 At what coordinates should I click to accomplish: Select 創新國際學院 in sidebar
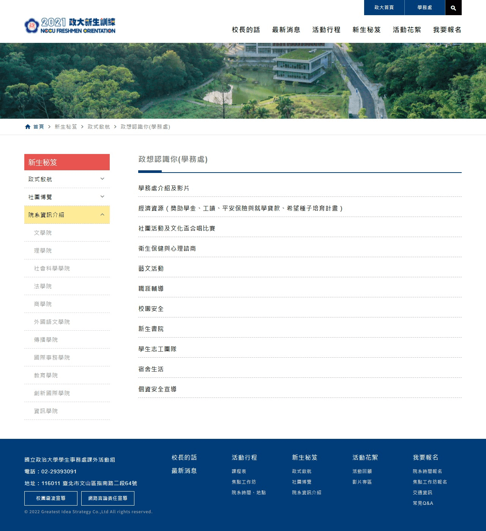coord(67,393)
